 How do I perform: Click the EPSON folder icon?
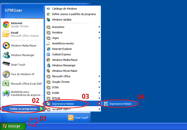coord(48,98)
